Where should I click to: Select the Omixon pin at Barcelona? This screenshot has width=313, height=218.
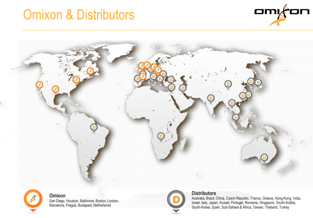143,76
